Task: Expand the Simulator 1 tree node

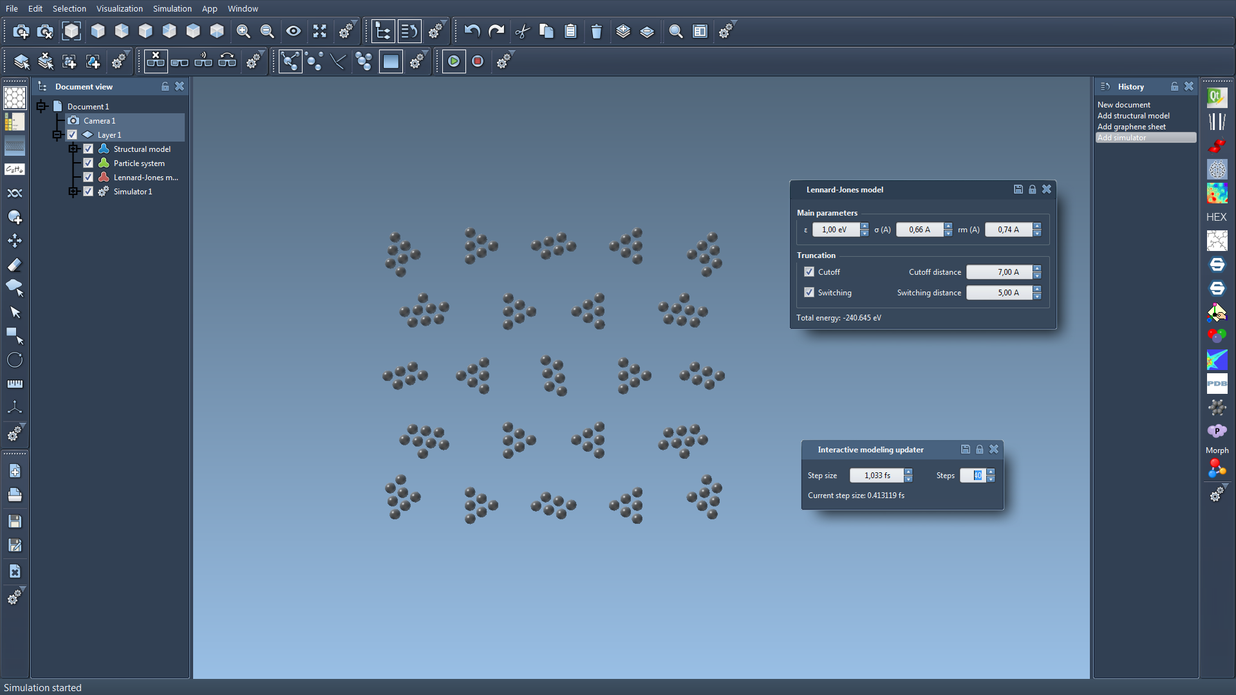Action: click(x=73, y=191)
